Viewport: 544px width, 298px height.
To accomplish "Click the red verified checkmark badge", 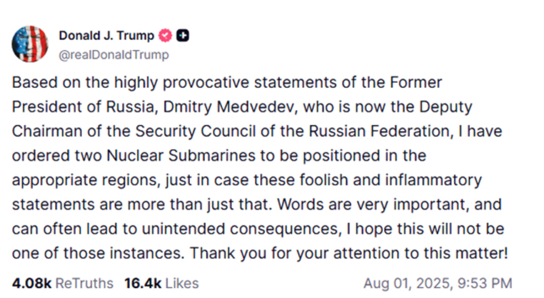I will pos(165,36).
